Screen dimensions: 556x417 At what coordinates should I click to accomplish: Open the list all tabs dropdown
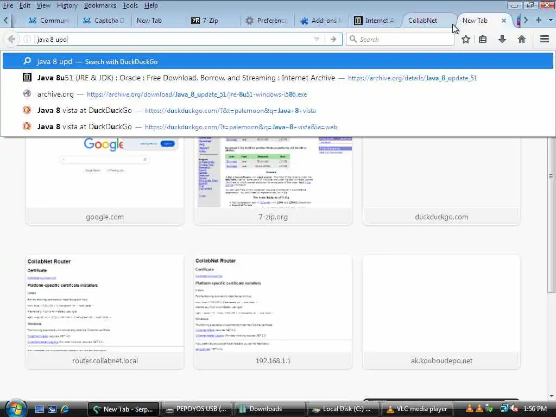click(551, 20)
